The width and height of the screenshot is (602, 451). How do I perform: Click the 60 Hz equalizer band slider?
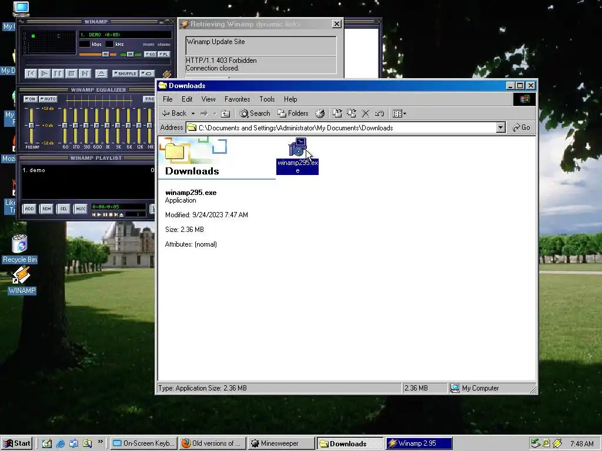[65, 126]
